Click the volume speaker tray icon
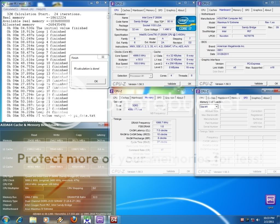The image size is (280, 224). [x=258, y=220]
